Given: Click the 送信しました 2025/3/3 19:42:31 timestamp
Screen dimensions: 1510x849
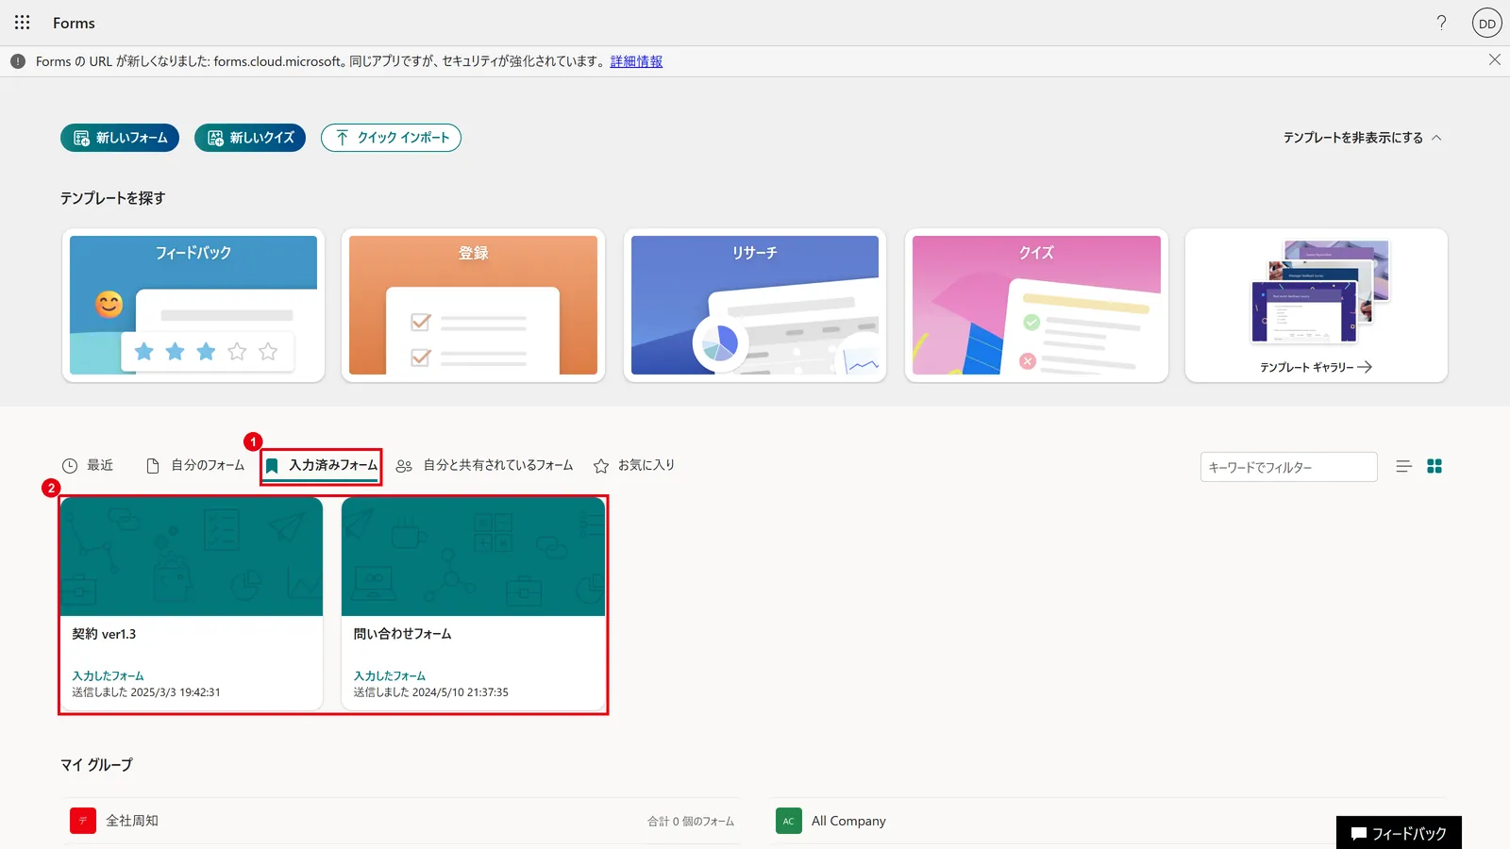Looking at the screenshot, I should [x=146, y=692].
